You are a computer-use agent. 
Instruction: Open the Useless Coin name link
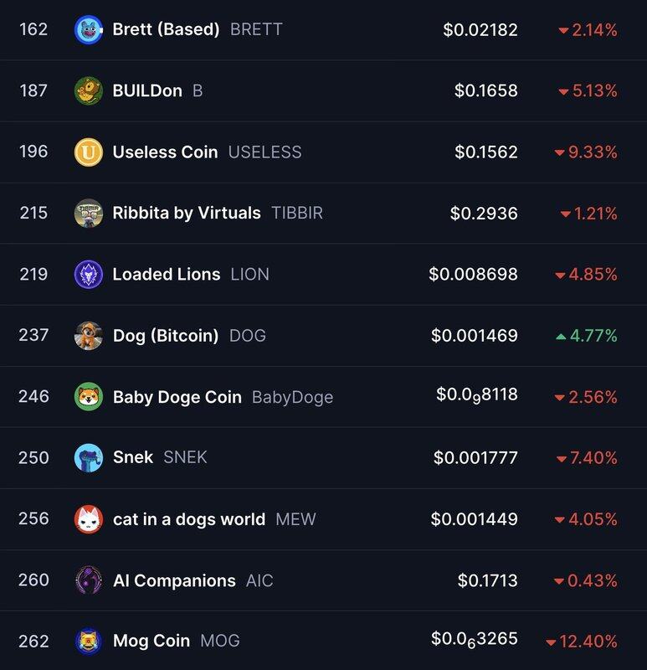tap(165, 152)
